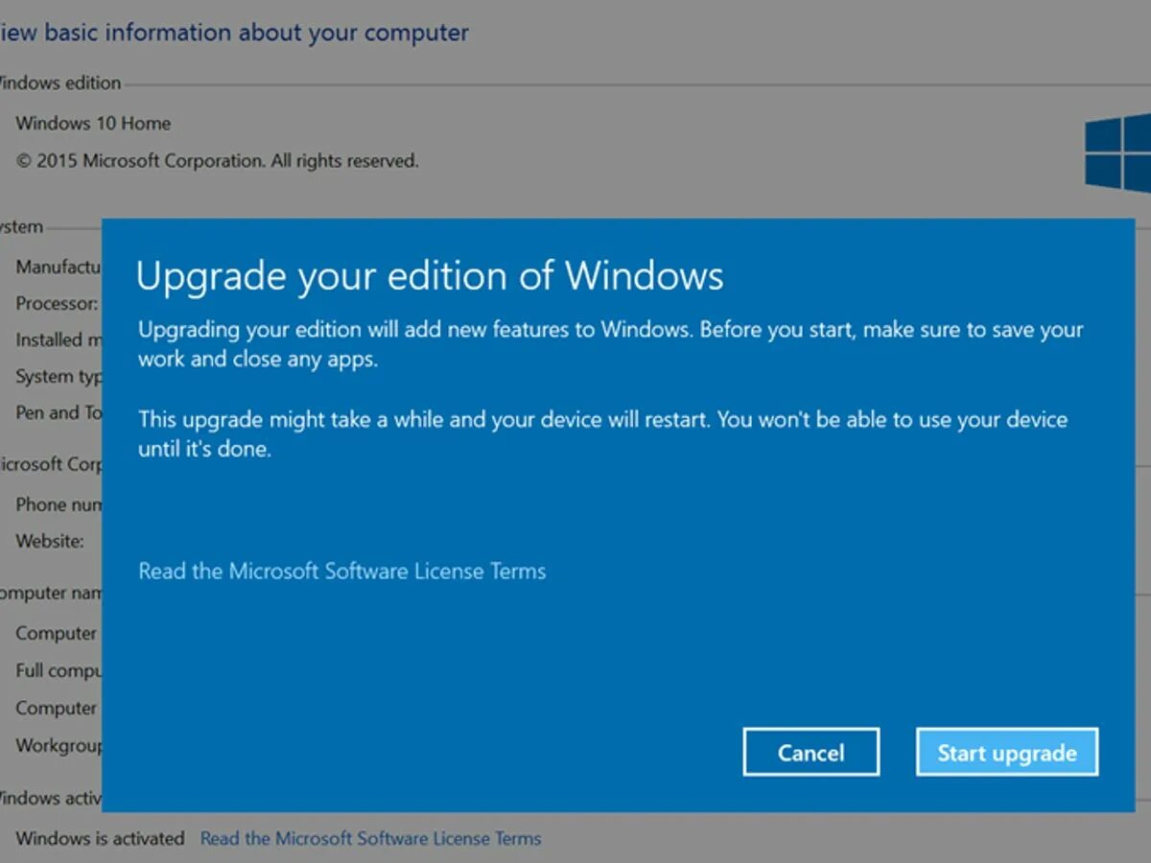Click the Windows is activated text

(x=100, y=838)
